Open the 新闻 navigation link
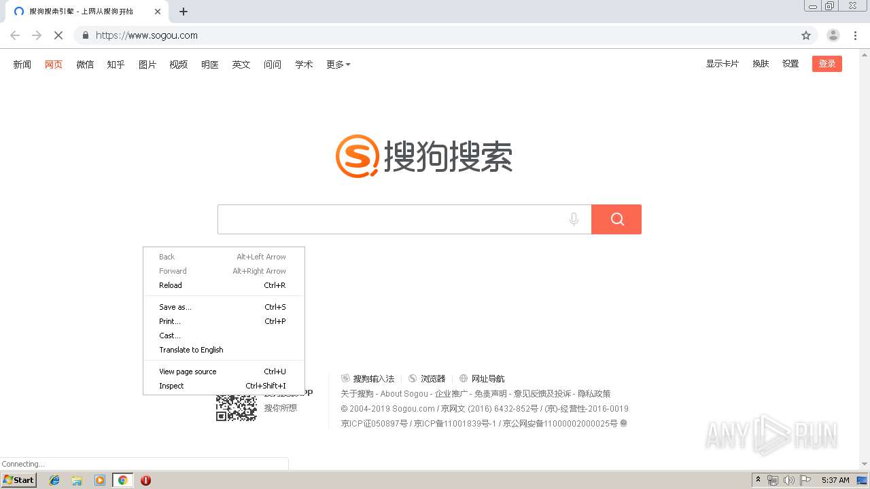 point(22,65)
